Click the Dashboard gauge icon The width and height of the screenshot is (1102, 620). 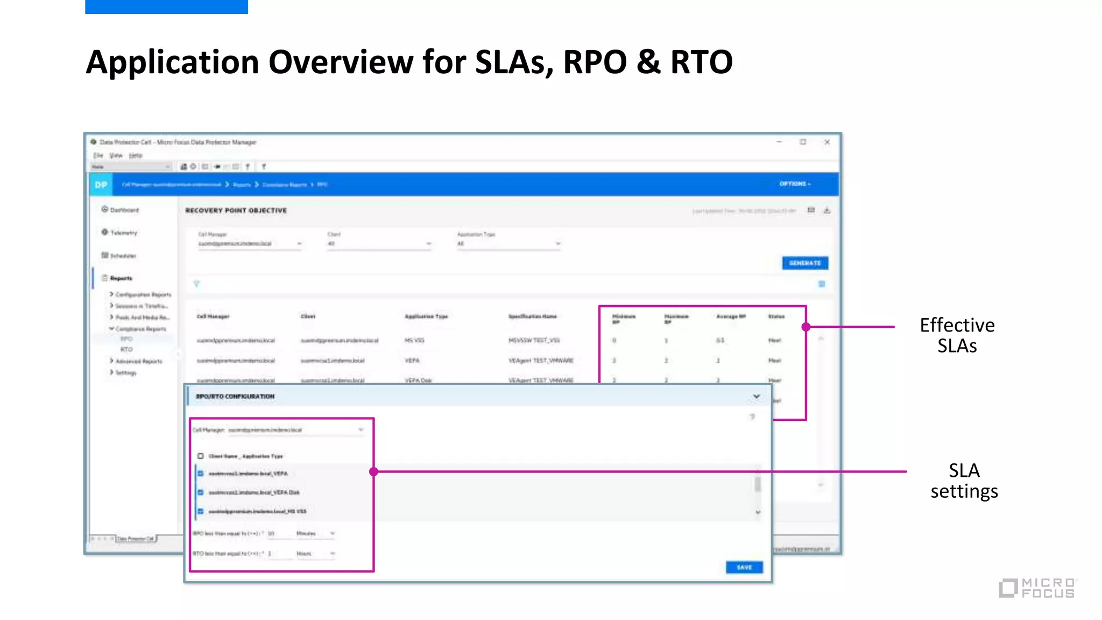pyautogui.click(x=104, y=209)
